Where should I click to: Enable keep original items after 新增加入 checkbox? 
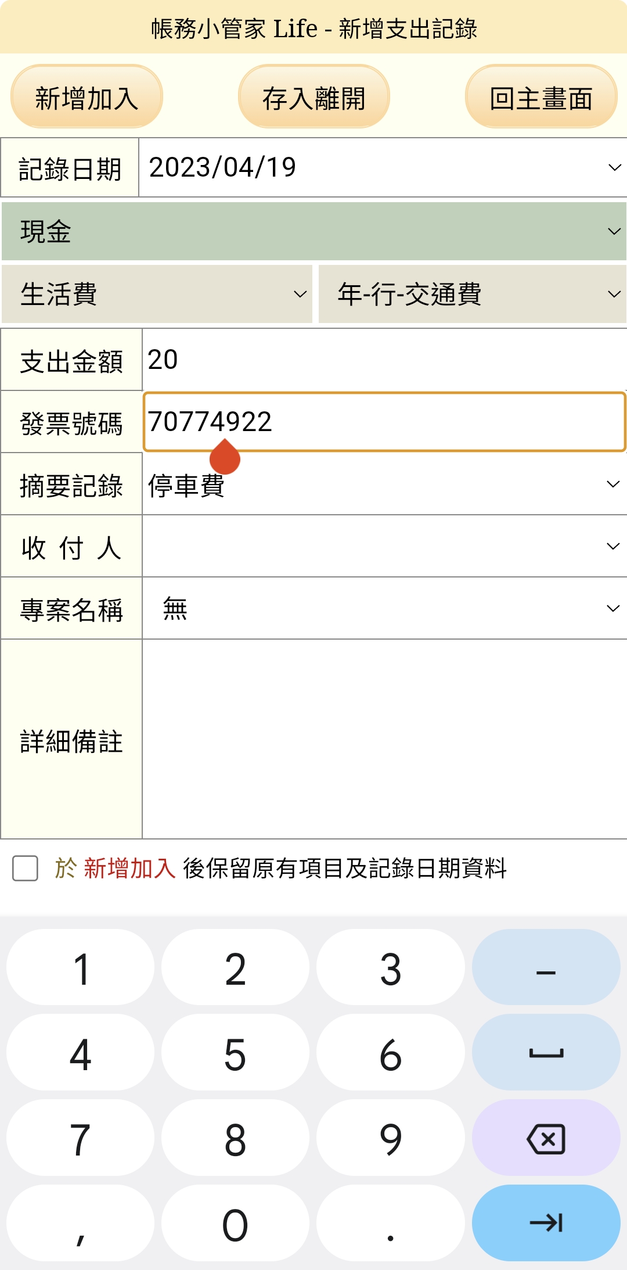point(26,869)
